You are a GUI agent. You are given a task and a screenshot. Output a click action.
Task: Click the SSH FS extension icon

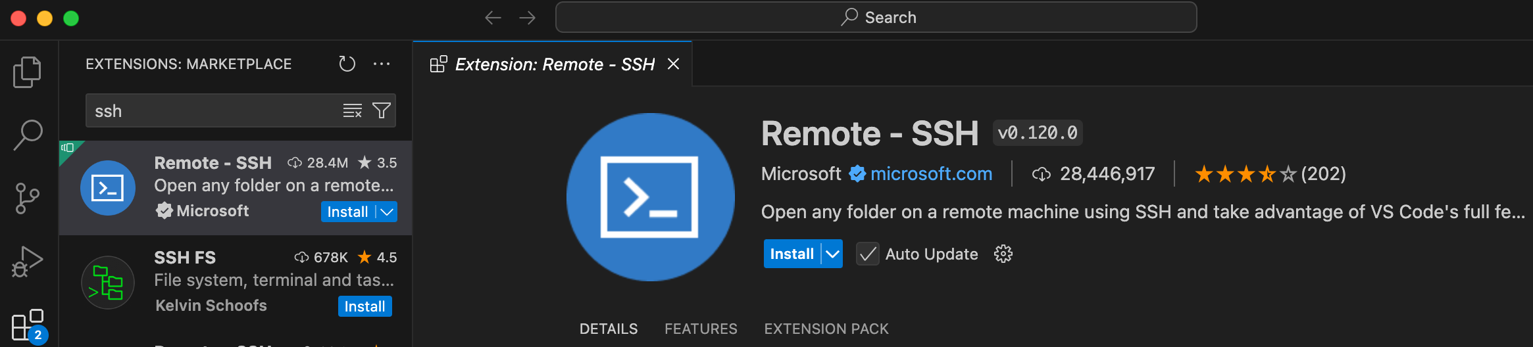[x=108, y=283]
